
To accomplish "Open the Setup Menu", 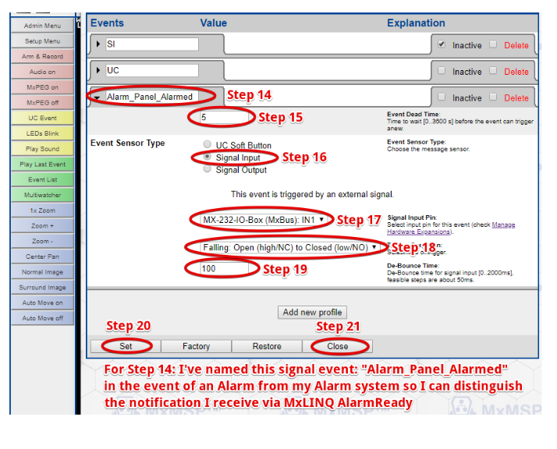I will click(x=42, y=41).
